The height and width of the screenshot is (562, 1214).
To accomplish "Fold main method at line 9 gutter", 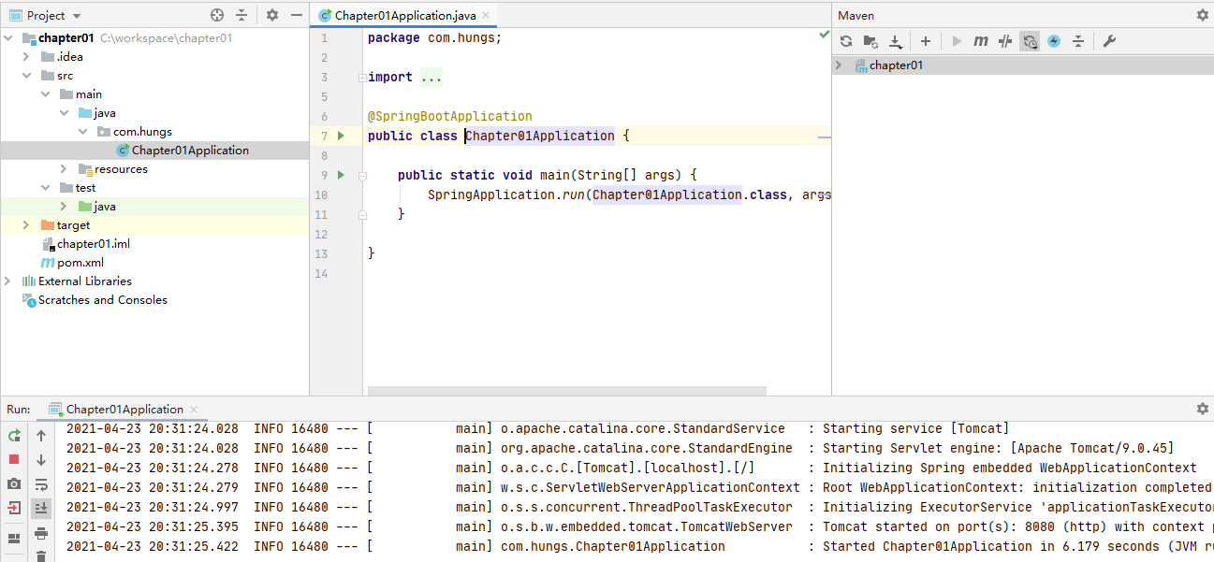I will pos(363,175).
